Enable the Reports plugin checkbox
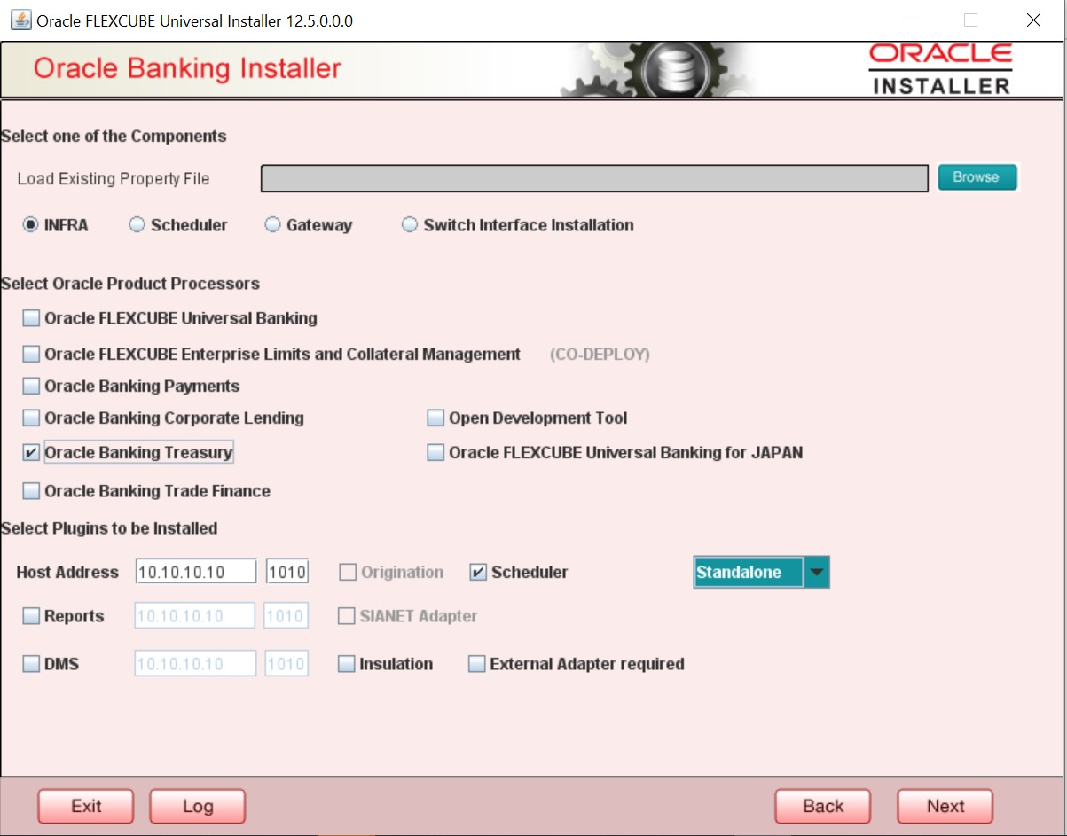Image resolution: width=1067 pixels, height=836 pixels. [x=31, y=616]
